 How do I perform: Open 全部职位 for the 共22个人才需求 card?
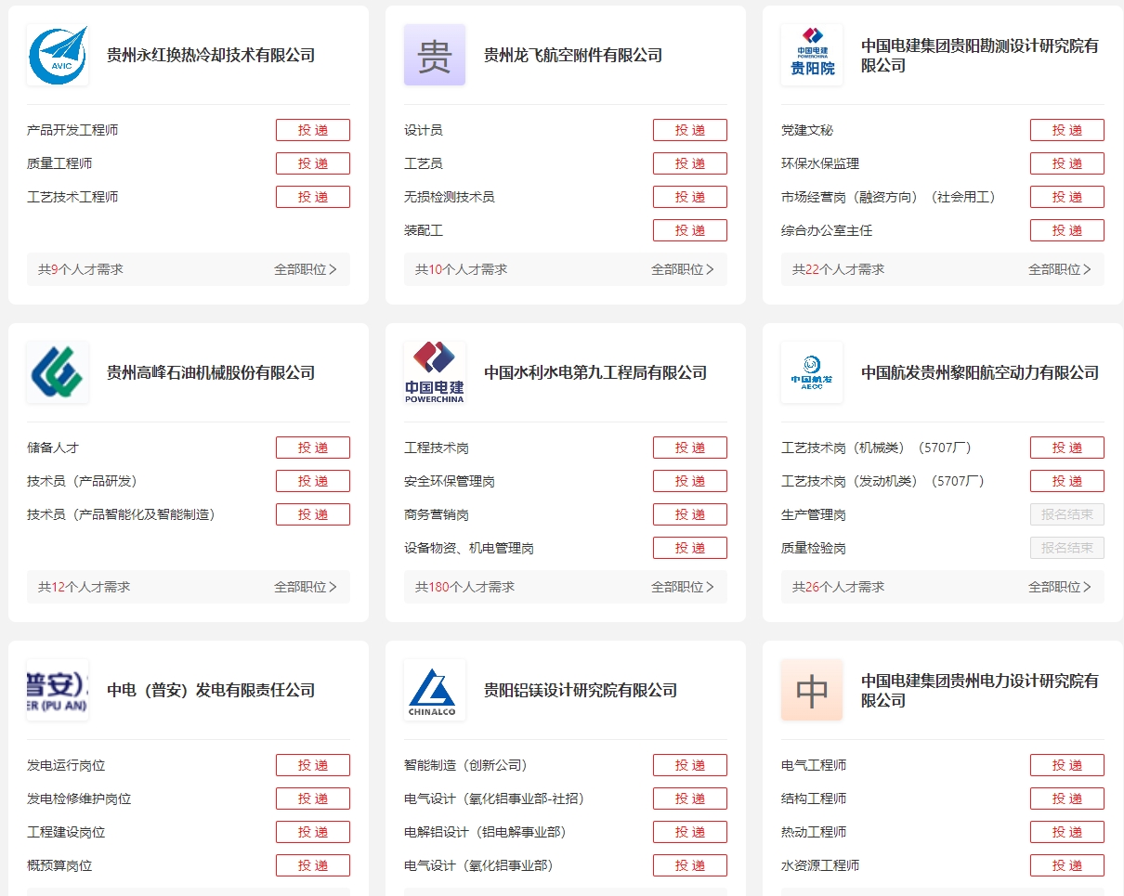[x=1060, y=269]
